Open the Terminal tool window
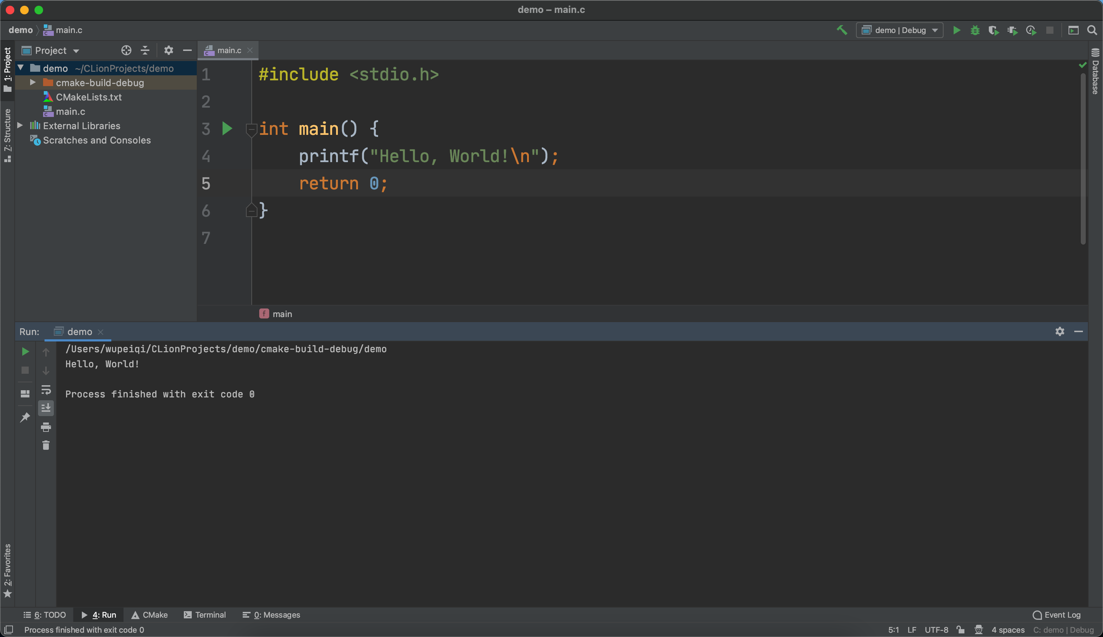The image size is (1103, 637). (x=205, y=615)
